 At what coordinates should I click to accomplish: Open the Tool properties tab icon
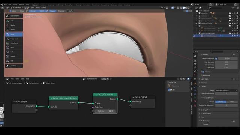click(195, 56)
